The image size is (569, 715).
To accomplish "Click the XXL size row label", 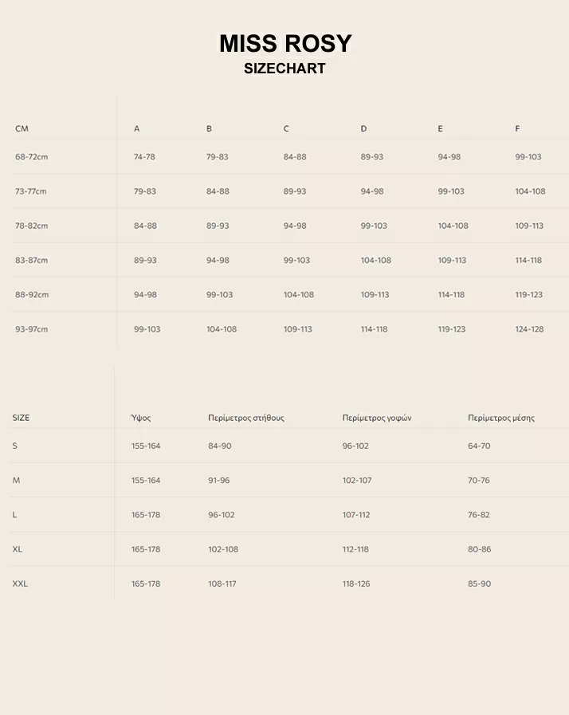I will [20, 584].
